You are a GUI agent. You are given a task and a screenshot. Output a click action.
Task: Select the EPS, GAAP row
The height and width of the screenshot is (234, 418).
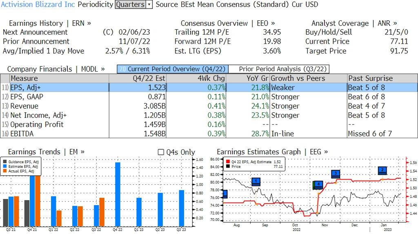point(209,97)
